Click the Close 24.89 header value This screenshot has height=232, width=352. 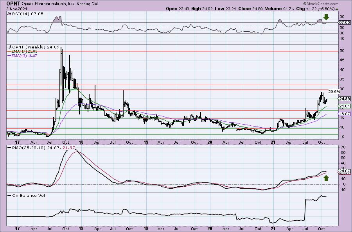251,9
